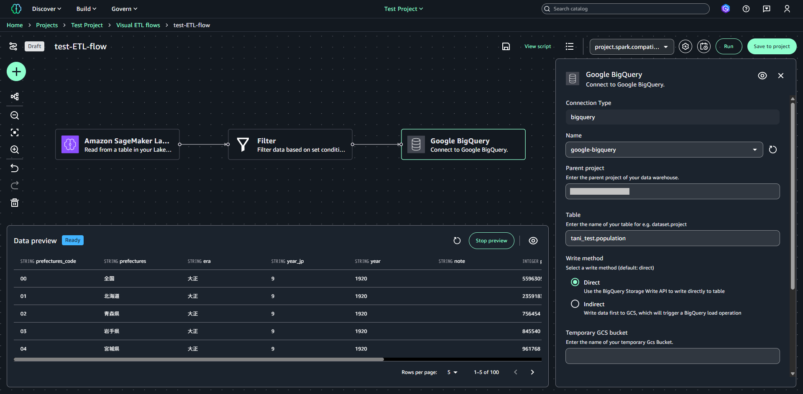803x394 pixels.
Task: Click the Draft status badge
Action: pos(35,46)
